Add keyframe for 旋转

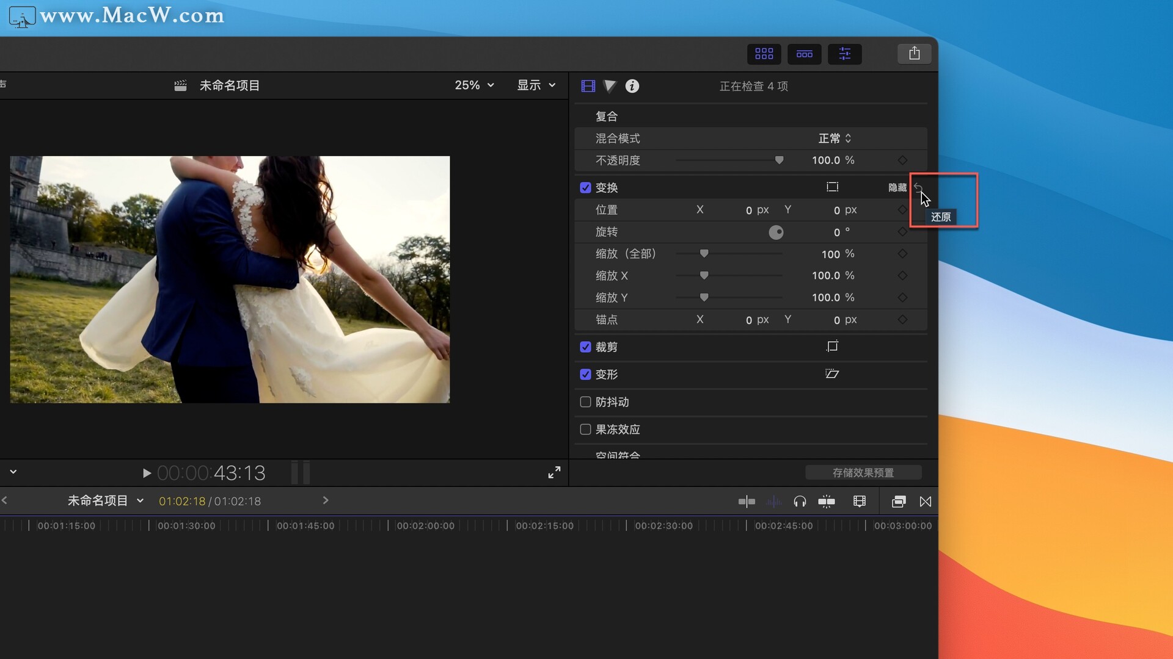click(902, 232)
